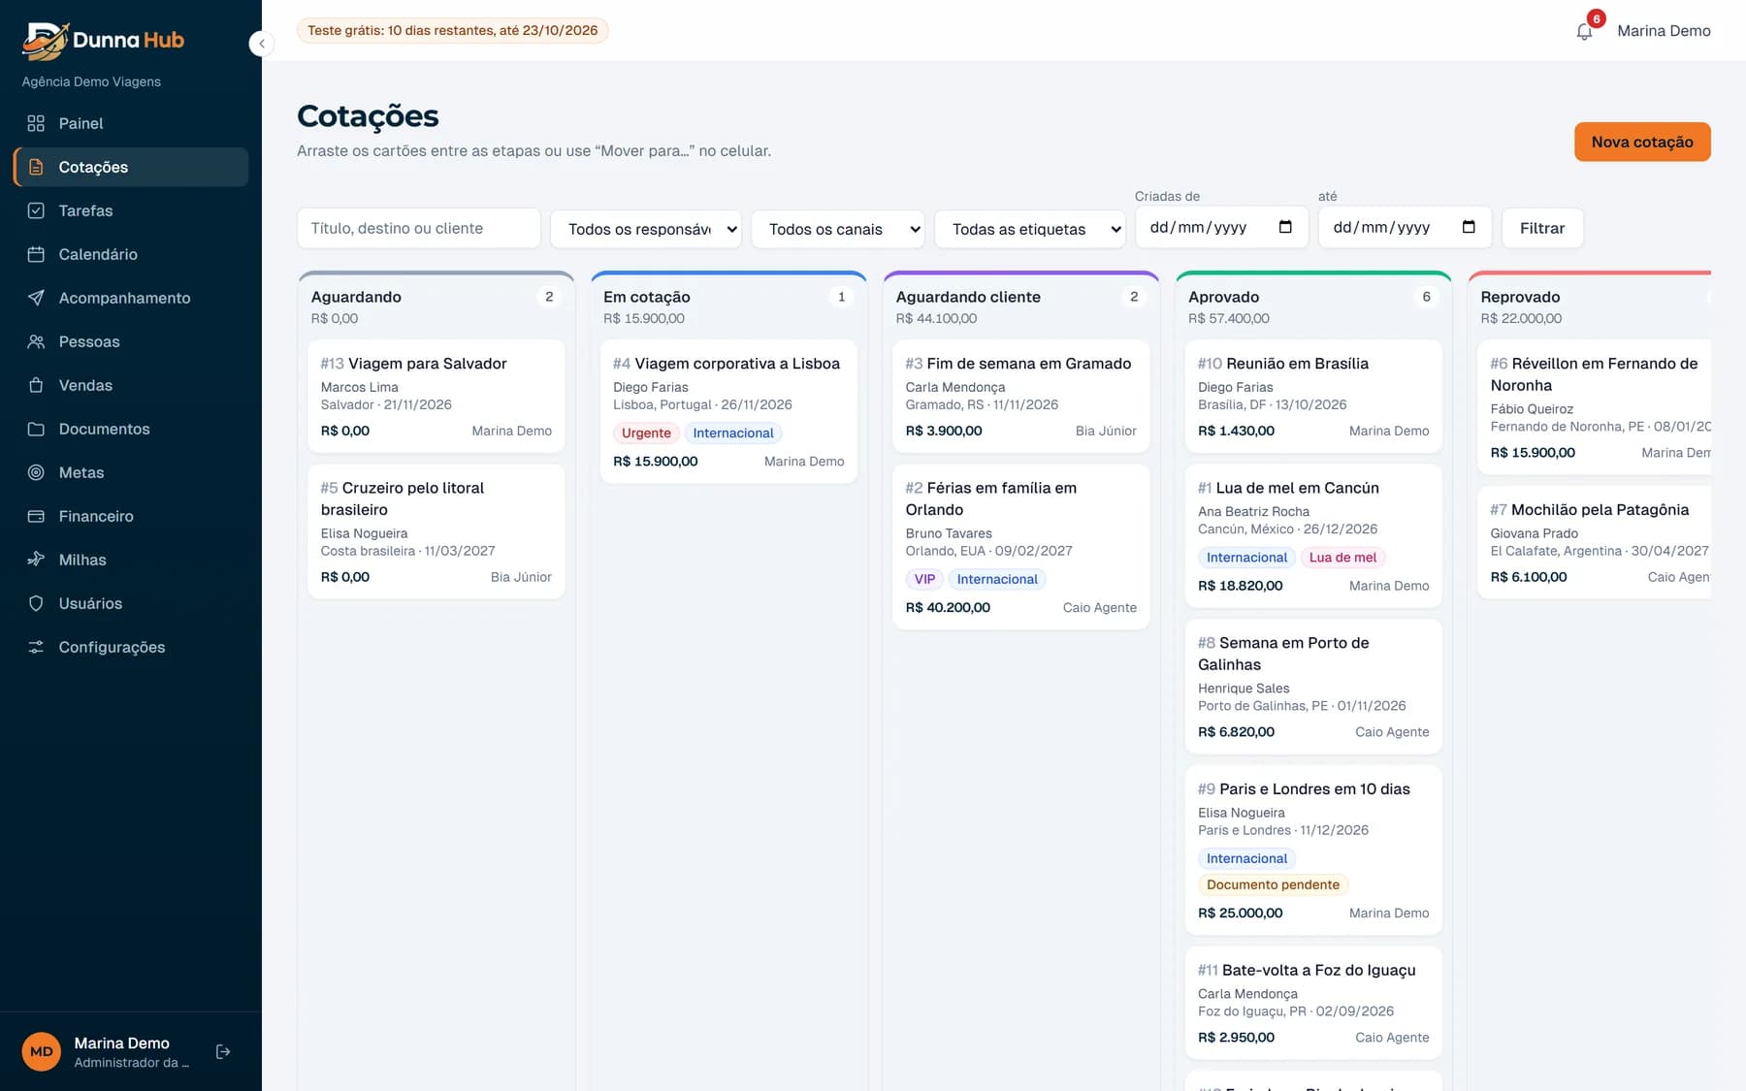Image resolution: width=1746 pixels, height=1091 pixels.
Task: Click the Vendas shopping bag icon
Action: point(36,385)
